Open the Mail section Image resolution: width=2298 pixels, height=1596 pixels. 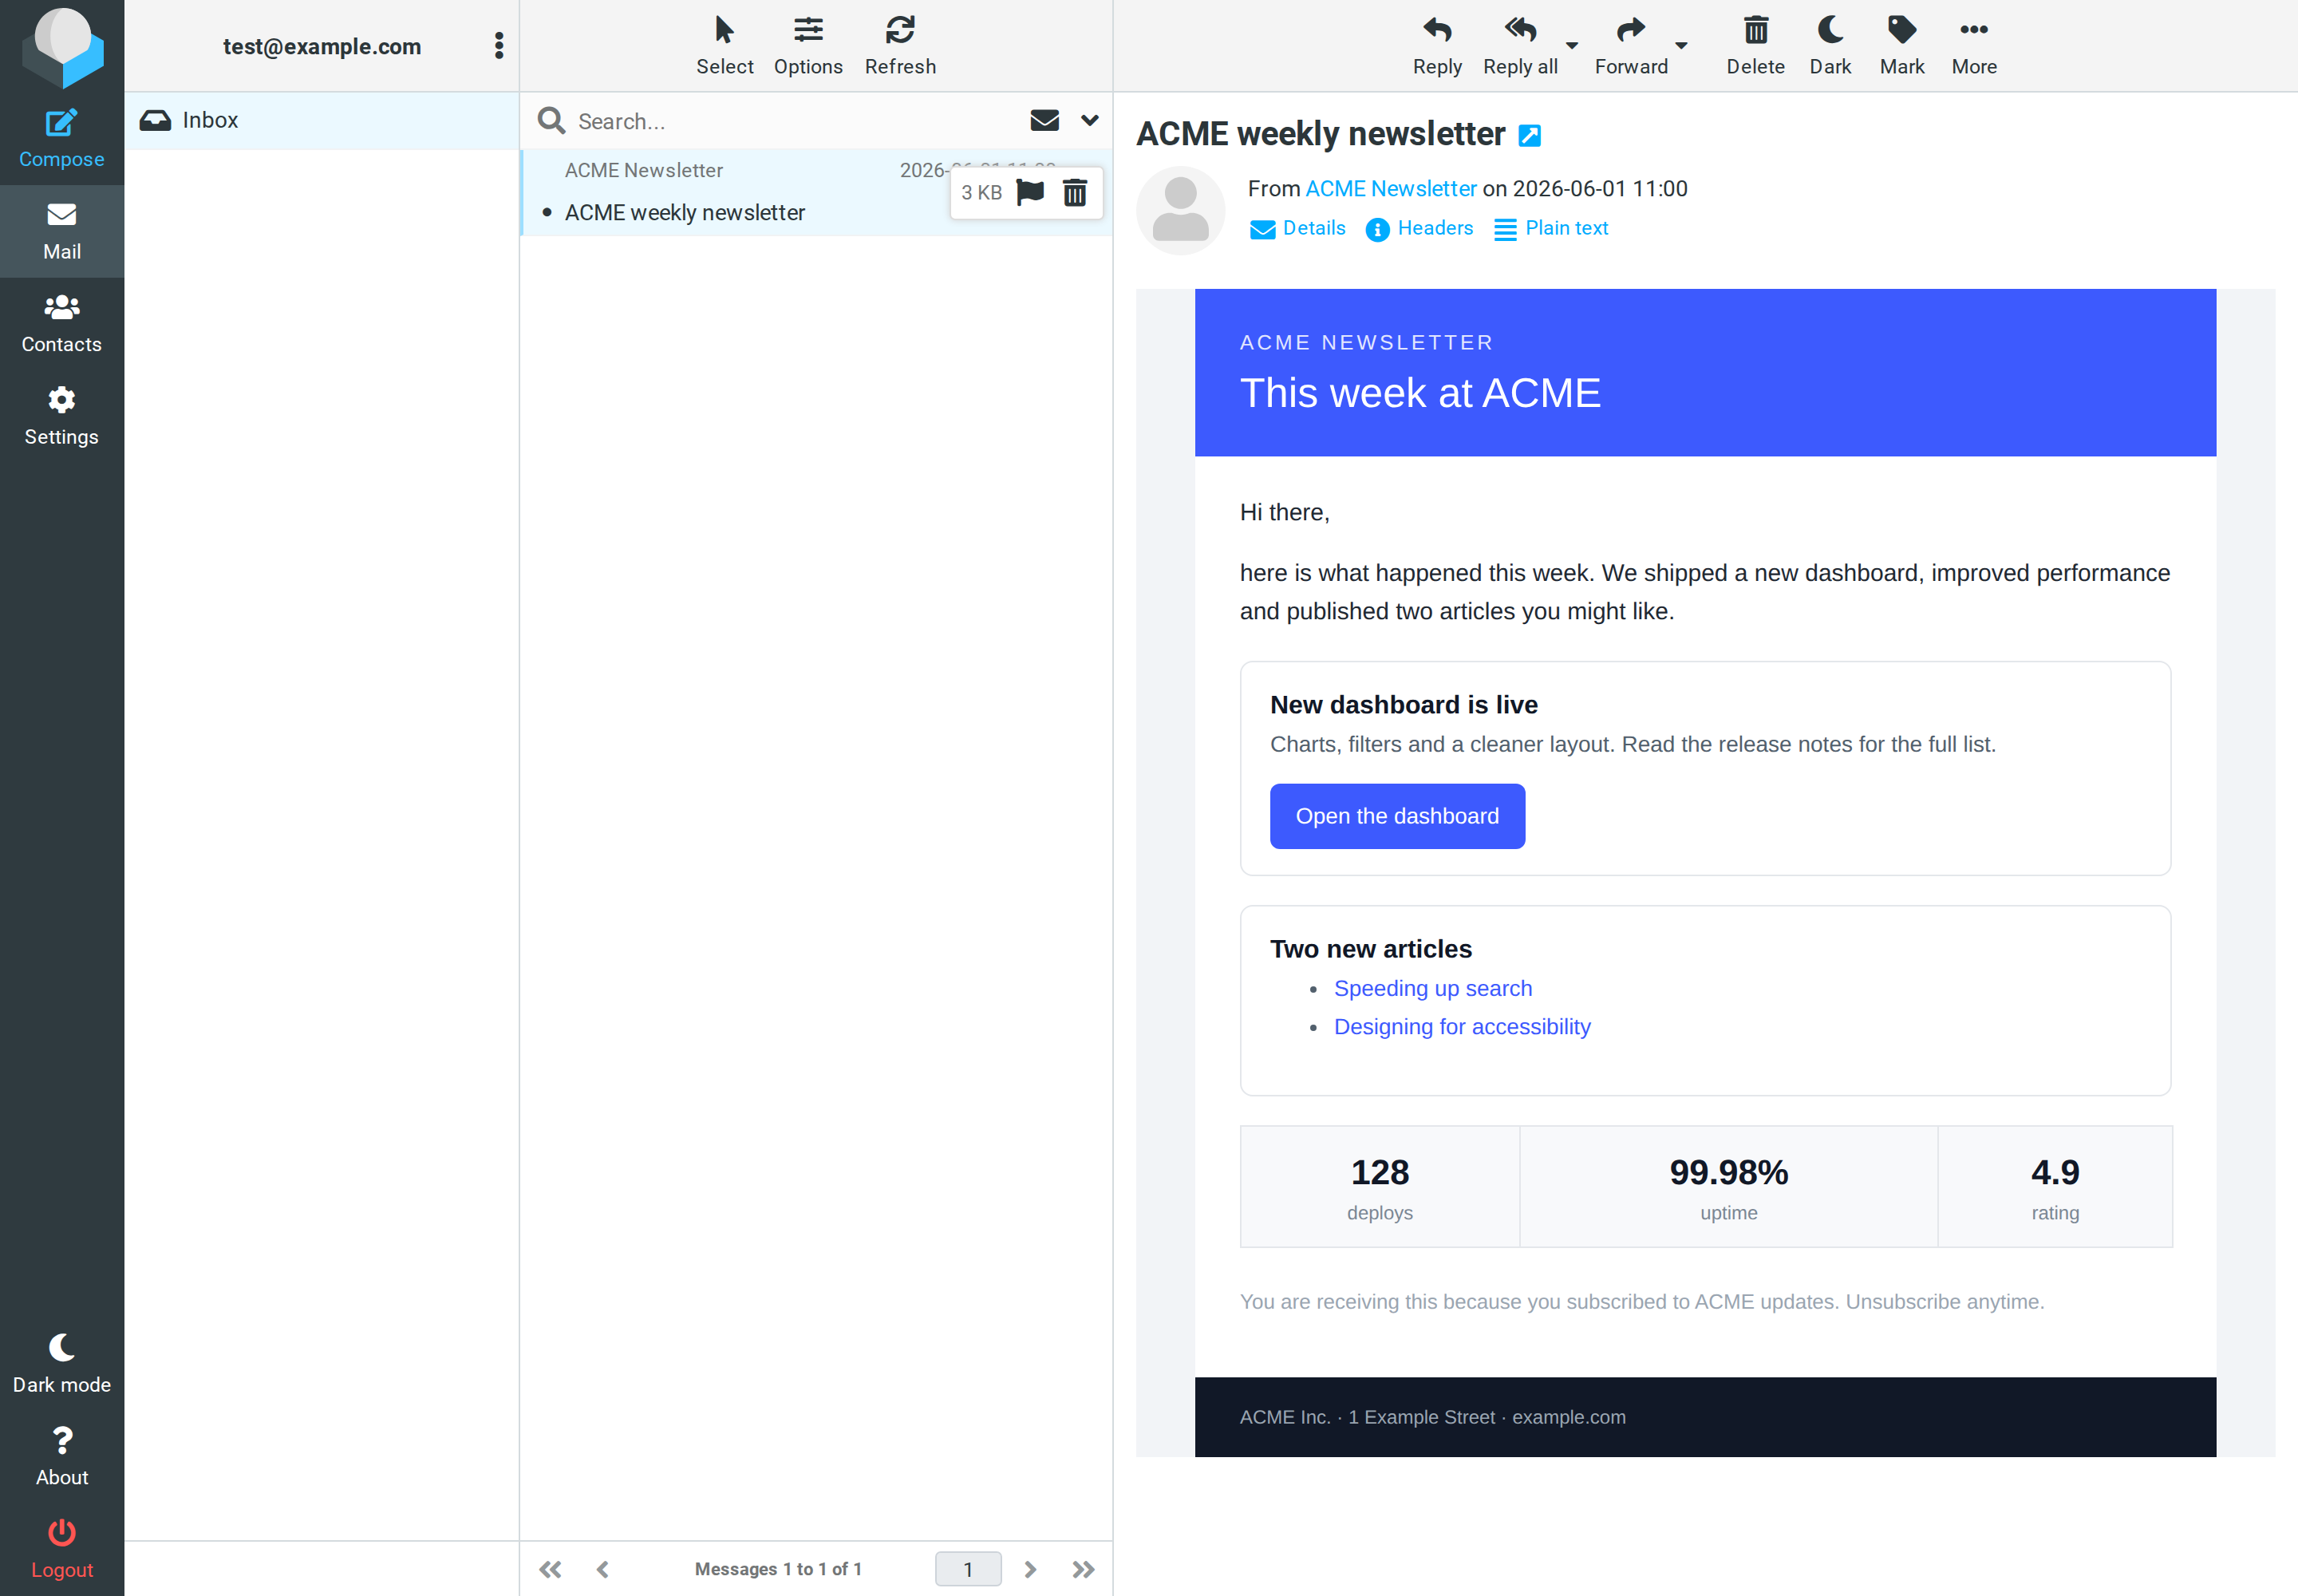61,232
